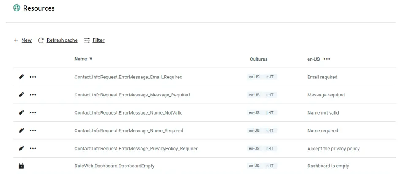
Task: Click the pencil icon for ErrorMessage_Message_Required
Action: 21,95
